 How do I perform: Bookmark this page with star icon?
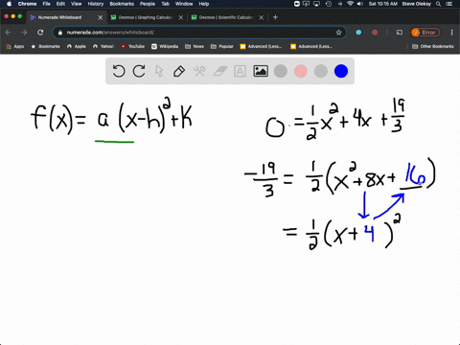(x=338, y=33)
